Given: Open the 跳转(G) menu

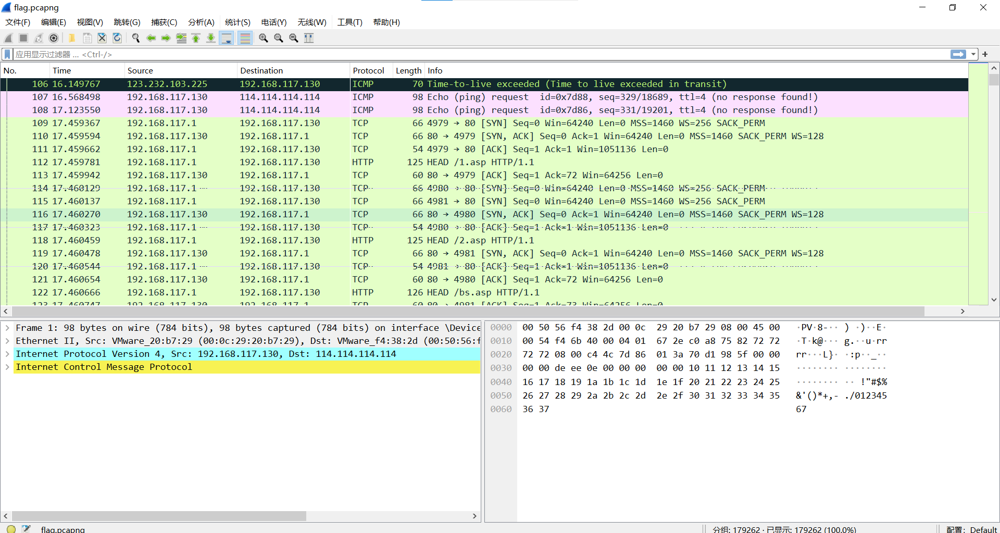Looking at the screenshot, I should coord(127,22).
